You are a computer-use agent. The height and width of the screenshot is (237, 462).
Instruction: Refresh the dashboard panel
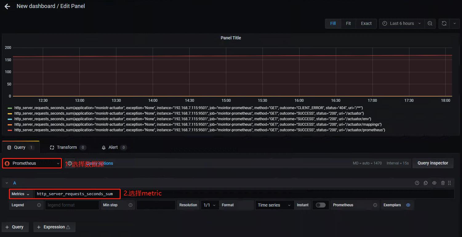click(444, 23)
